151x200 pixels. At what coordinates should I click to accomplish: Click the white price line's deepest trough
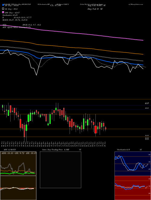coord(37,75)
